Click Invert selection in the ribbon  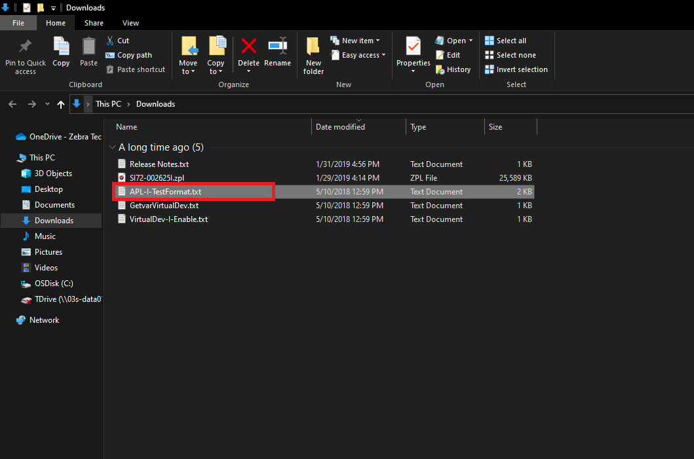516,69
